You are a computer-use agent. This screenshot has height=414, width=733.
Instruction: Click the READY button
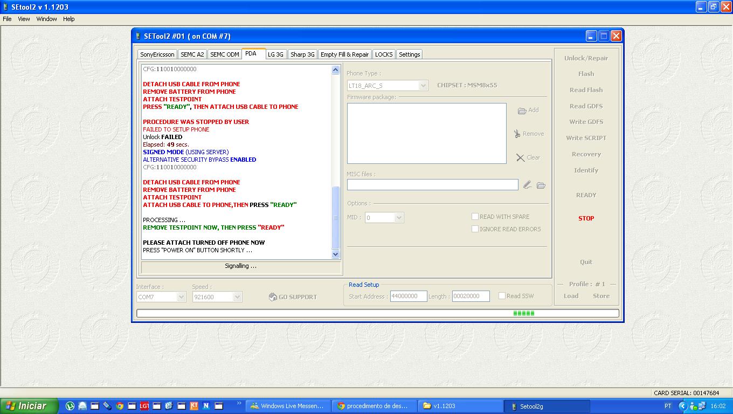[586, 195]
